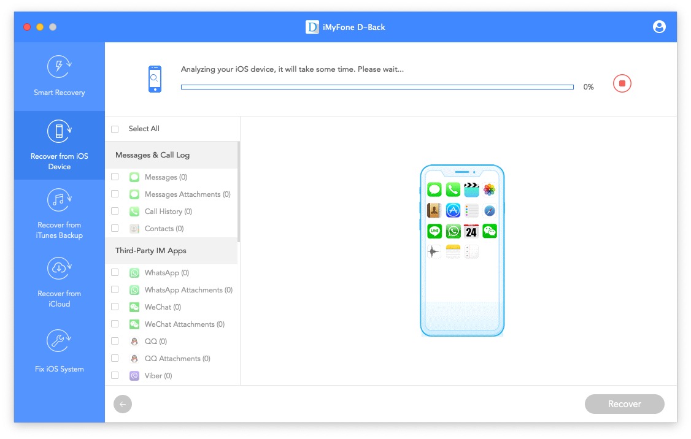The width and height of the screenshot is (691, 439).
Task: Check the QQ (0) checkbox
Action: [x=115, y=341]
